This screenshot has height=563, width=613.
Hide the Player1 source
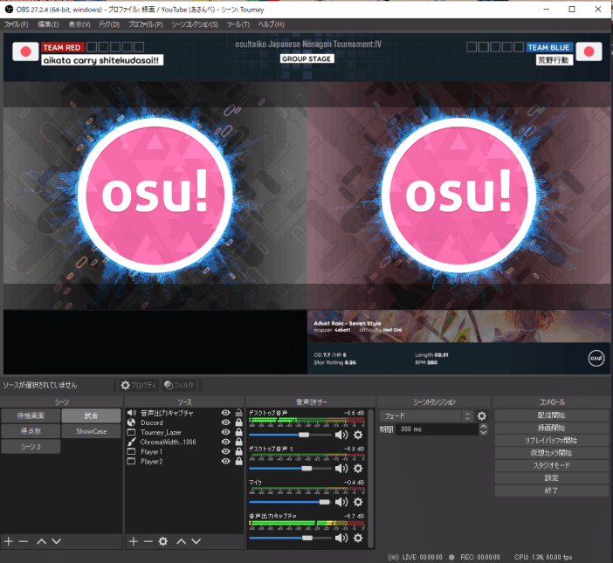(225, 451)
